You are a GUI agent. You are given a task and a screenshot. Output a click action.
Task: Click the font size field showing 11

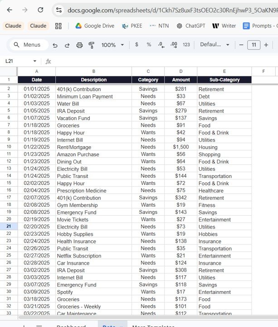[254, 45]
